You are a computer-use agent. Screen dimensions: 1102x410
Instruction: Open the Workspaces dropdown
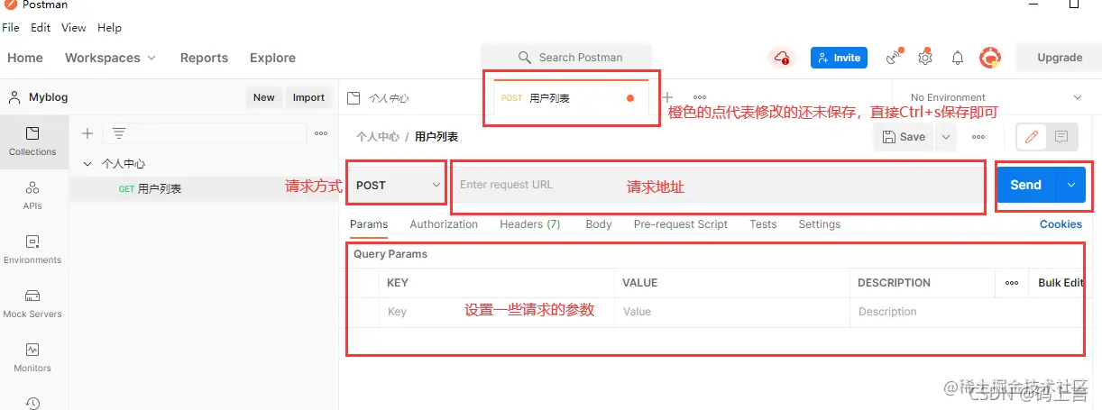(110, 58)
